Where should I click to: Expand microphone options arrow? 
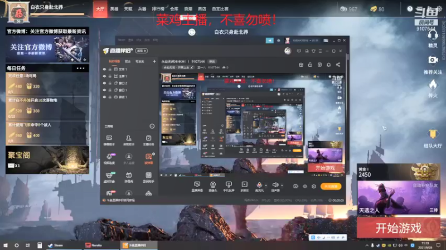[x=266, y=186]
